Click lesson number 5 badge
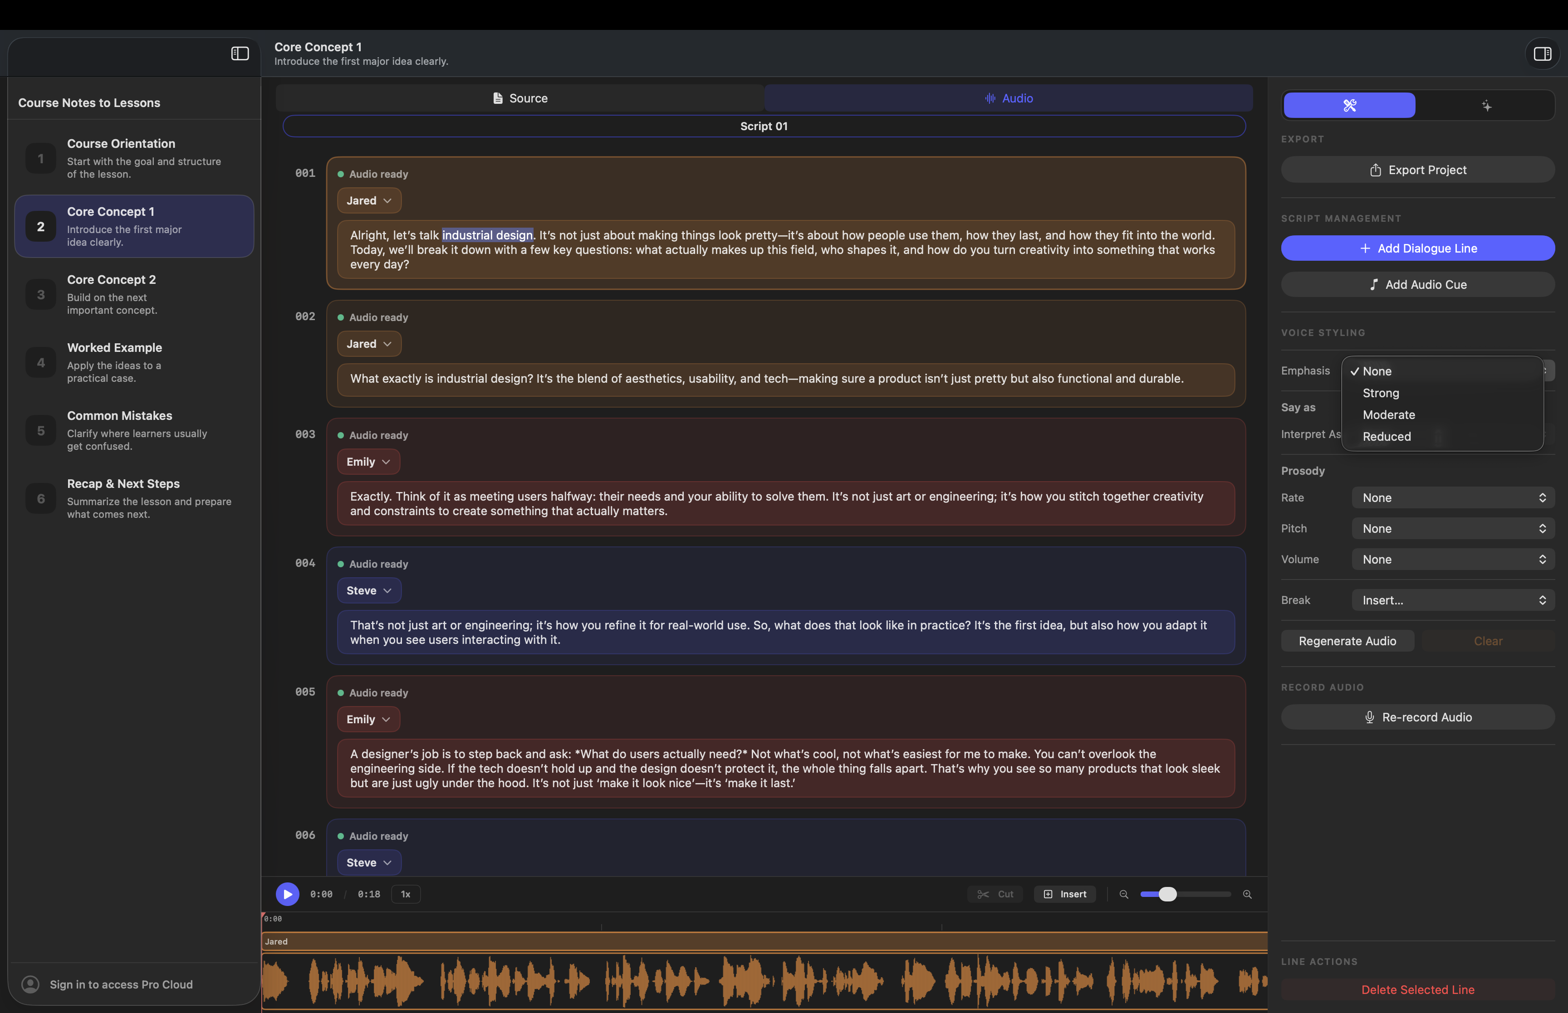This screenshot has height=1013, width=1568. click(41, 431)
